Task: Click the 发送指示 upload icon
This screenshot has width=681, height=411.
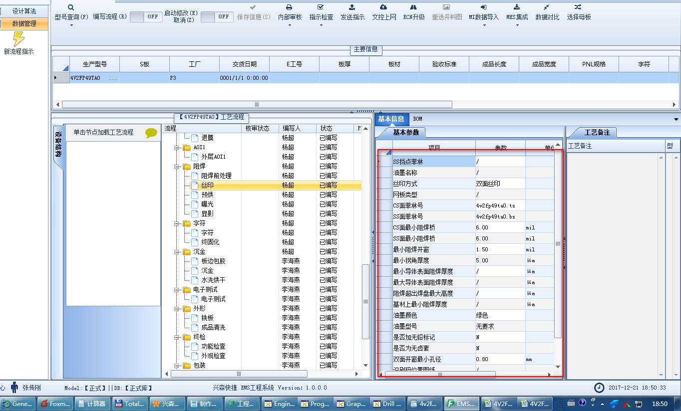Action: pyautogui.click(x=352, y=7)
